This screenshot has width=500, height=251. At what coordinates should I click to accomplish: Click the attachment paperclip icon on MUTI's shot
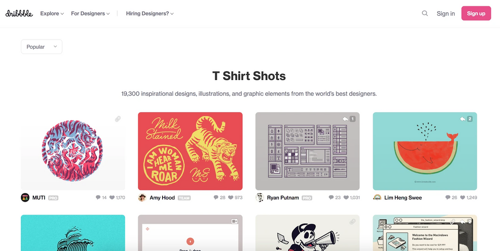pyautogui.click(x=118, y=119)
